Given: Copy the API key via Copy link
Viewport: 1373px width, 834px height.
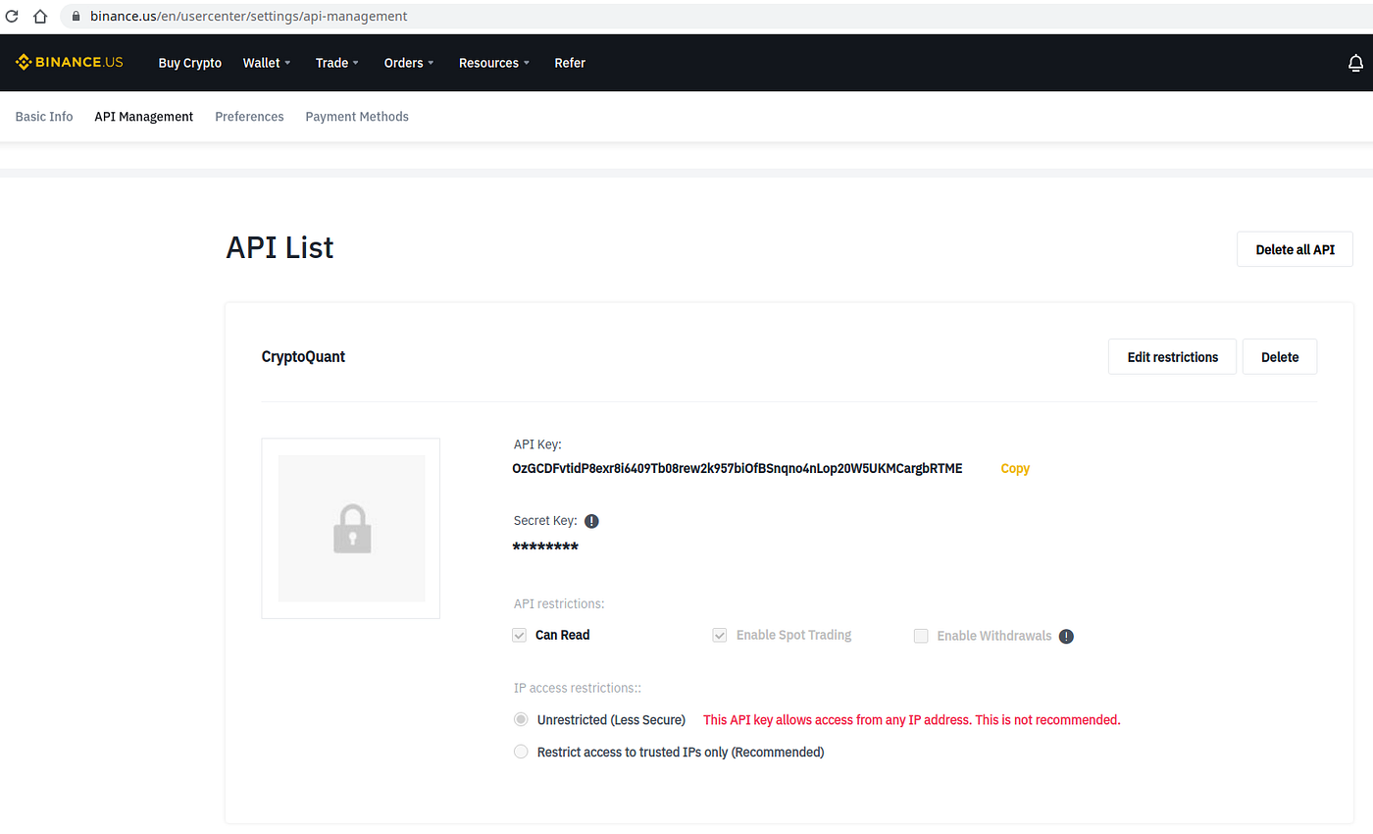Looking at the screenshot, I should click(x=1015, y=469).
